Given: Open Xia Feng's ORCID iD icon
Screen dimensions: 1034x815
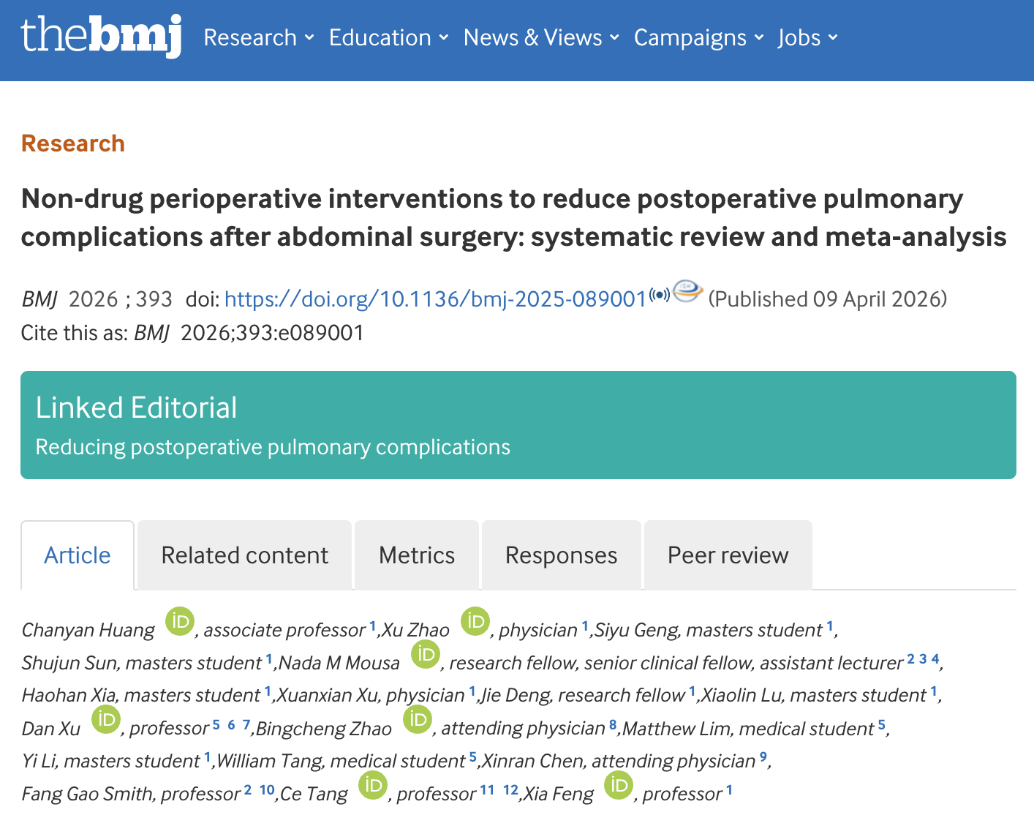Looking at the screenshot, I should [x=618, y=786].
